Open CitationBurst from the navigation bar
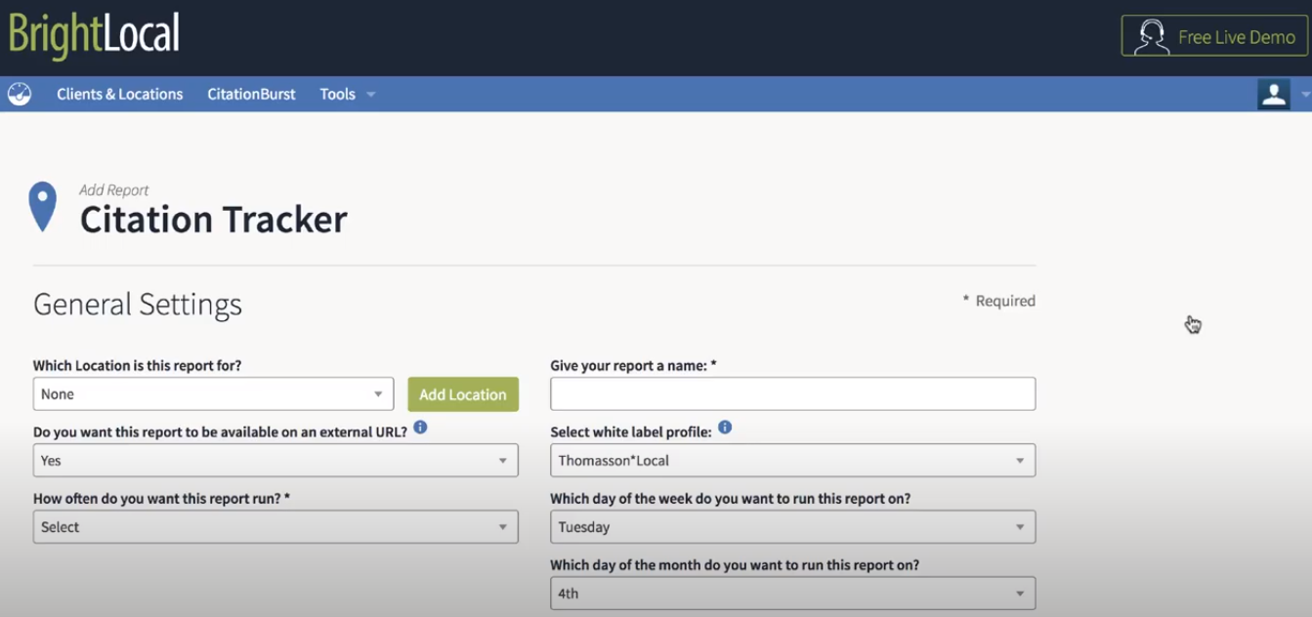Viewport: 1312px width, 617px height. [251, 94]
